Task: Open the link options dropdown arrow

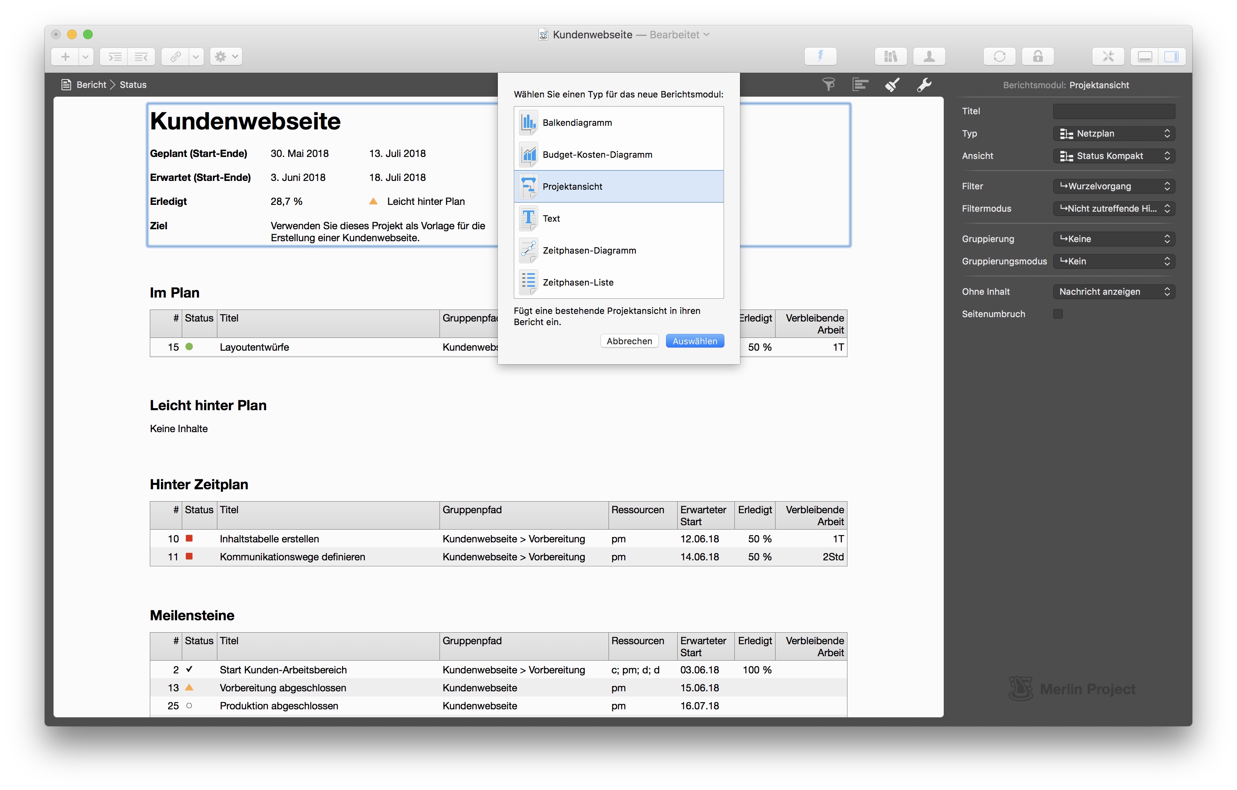Action: coord(196,56)
